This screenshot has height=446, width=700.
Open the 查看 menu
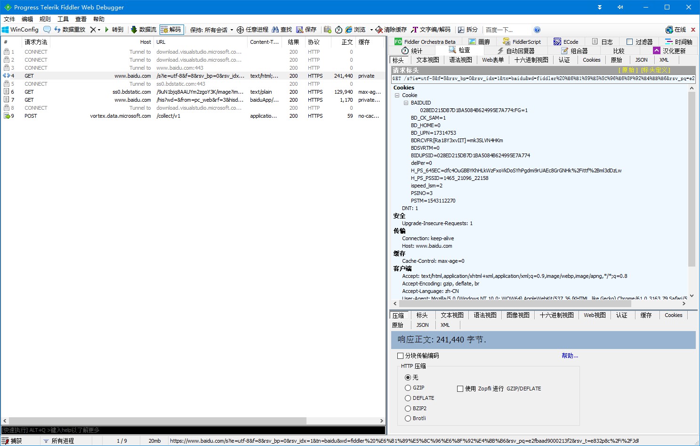tap(81, 19)
